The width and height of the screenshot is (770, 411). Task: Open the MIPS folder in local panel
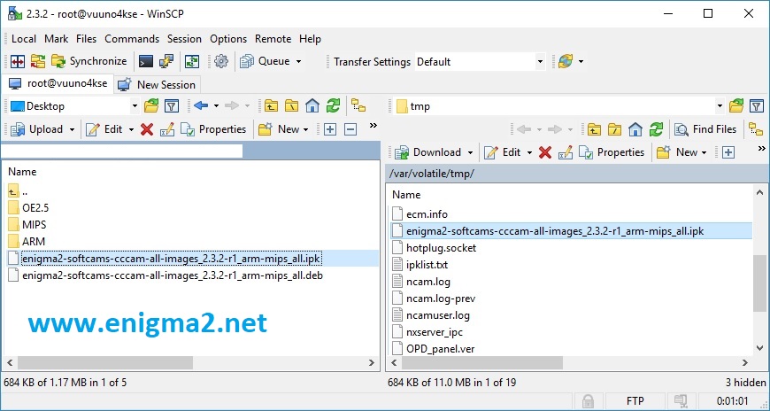pyautogui.click(x=34, y=224)
